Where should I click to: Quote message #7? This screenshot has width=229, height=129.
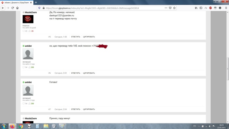tap(89, 109)
